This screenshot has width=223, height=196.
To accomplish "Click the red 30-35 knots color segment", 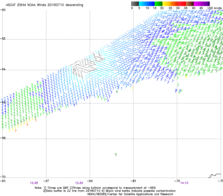I will [x=182, y=4].
